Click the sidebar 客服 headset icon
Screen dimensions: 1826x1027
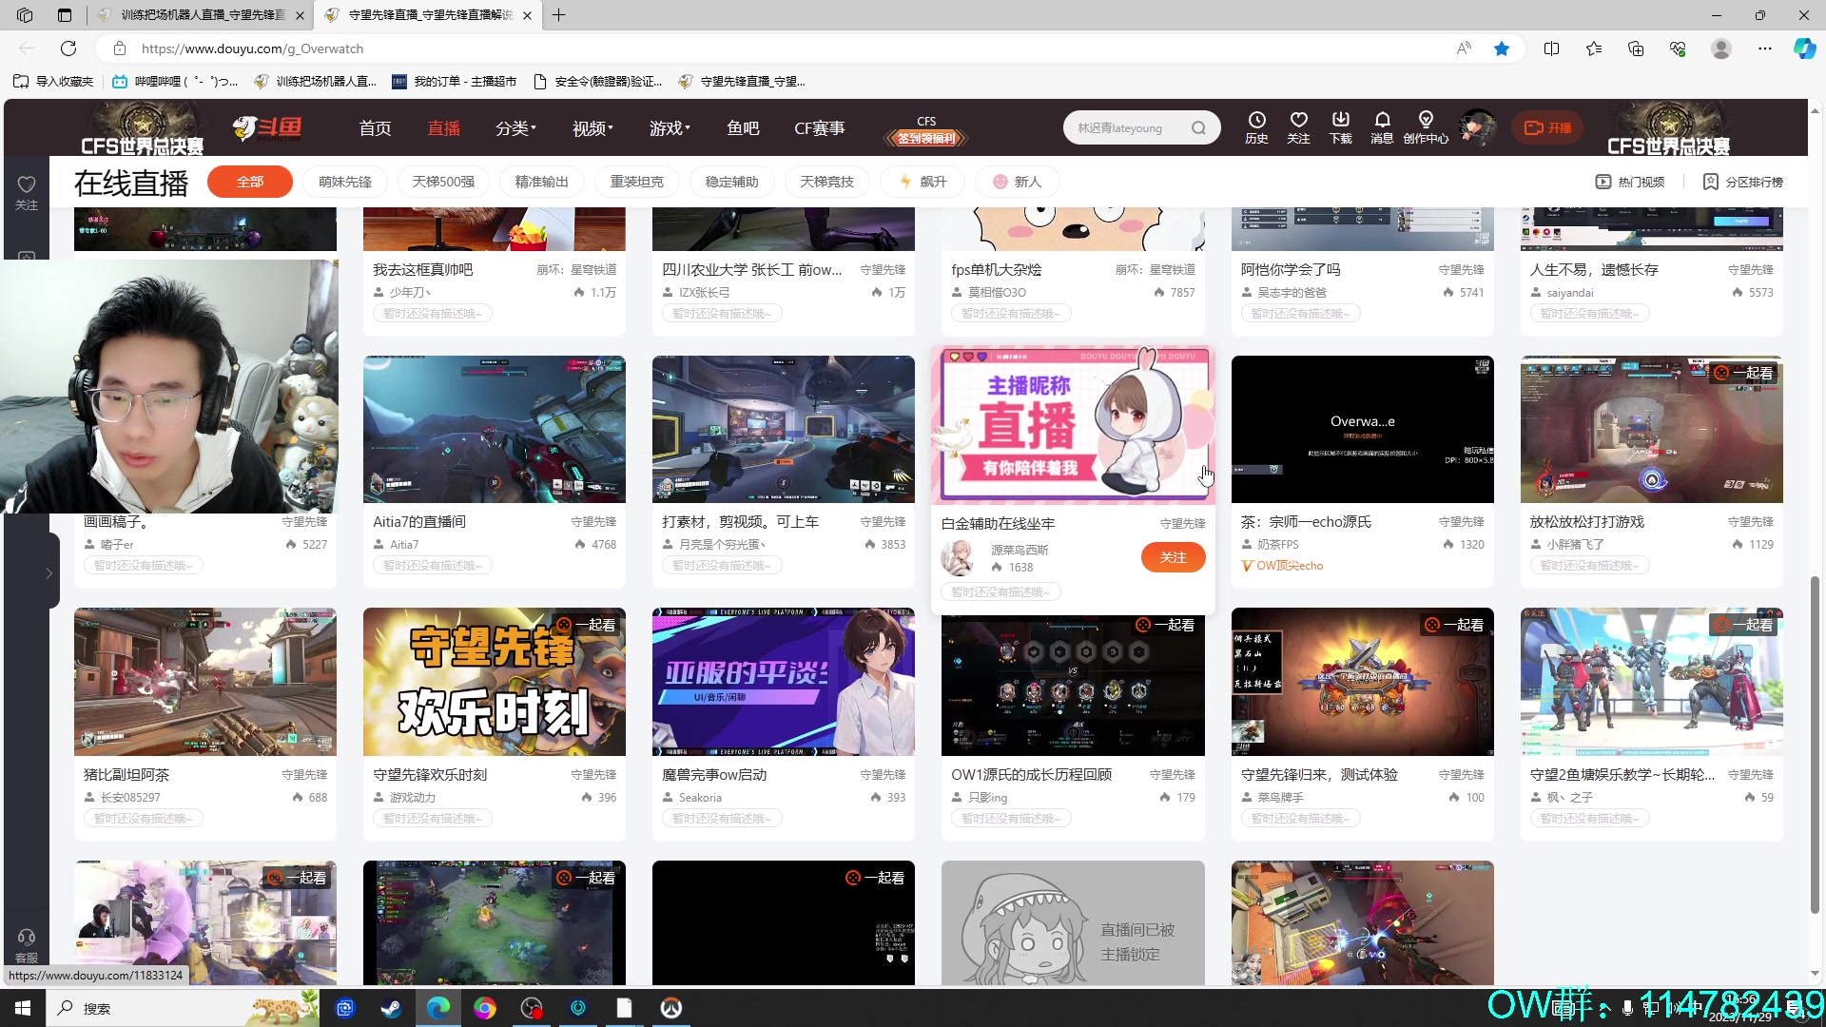point(27,945)
